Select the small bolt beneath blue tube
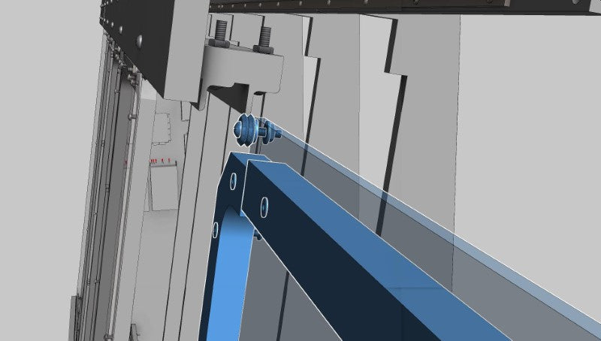The width and height of the screenshot is (601, 341). [x=259, y=236]
